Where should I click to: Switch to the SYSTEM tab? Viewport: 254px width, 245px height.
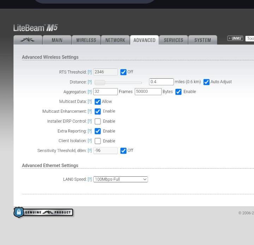202,40
